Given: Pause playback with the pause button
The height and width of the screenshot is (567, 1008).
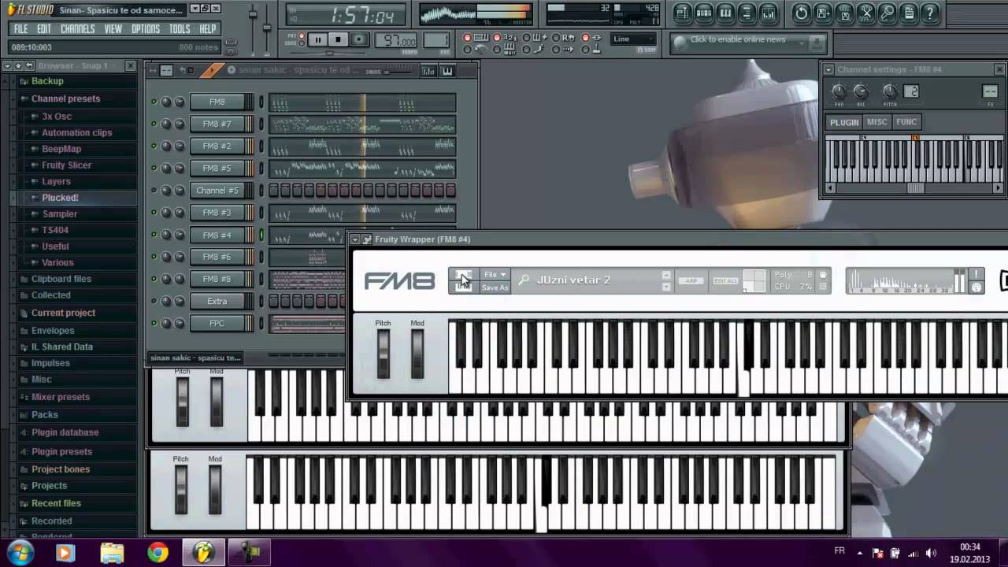Looking at the screenshot, I should [317, 39].
